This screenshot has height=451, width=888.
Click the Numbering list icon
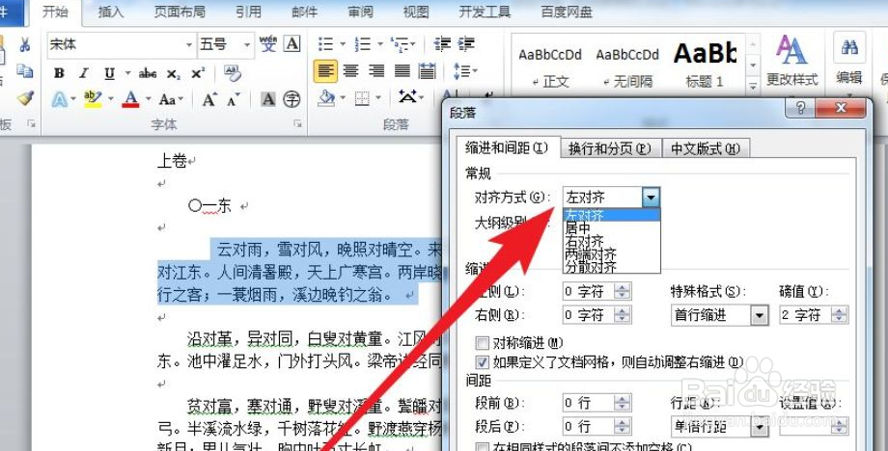point(363,43)
